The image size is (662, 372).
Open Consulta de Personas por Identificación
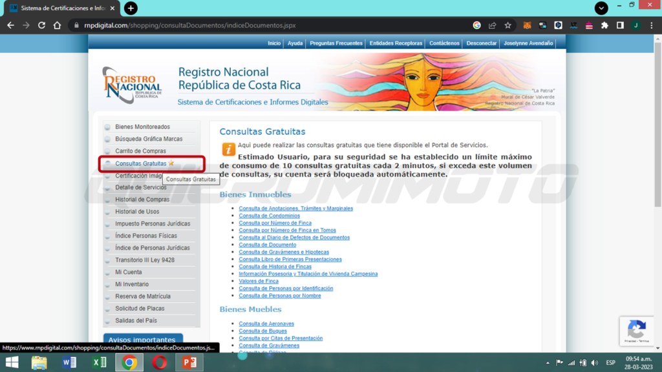click(286, 289)
